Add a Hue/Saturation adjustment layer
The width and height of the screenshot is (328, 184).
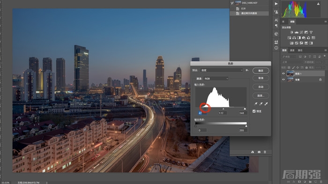pos(289,38)
